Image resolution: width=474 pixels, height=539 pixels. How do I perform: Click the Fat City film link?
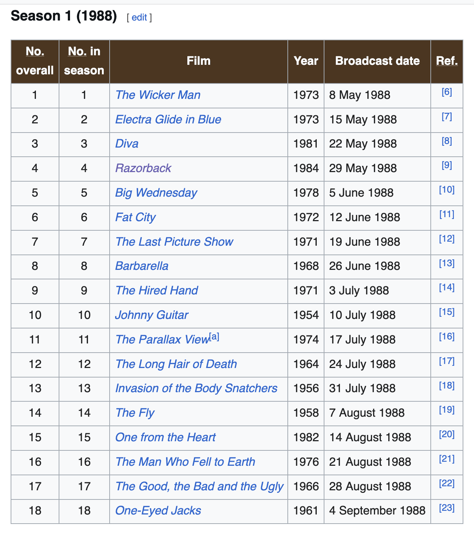coord(136,218)
